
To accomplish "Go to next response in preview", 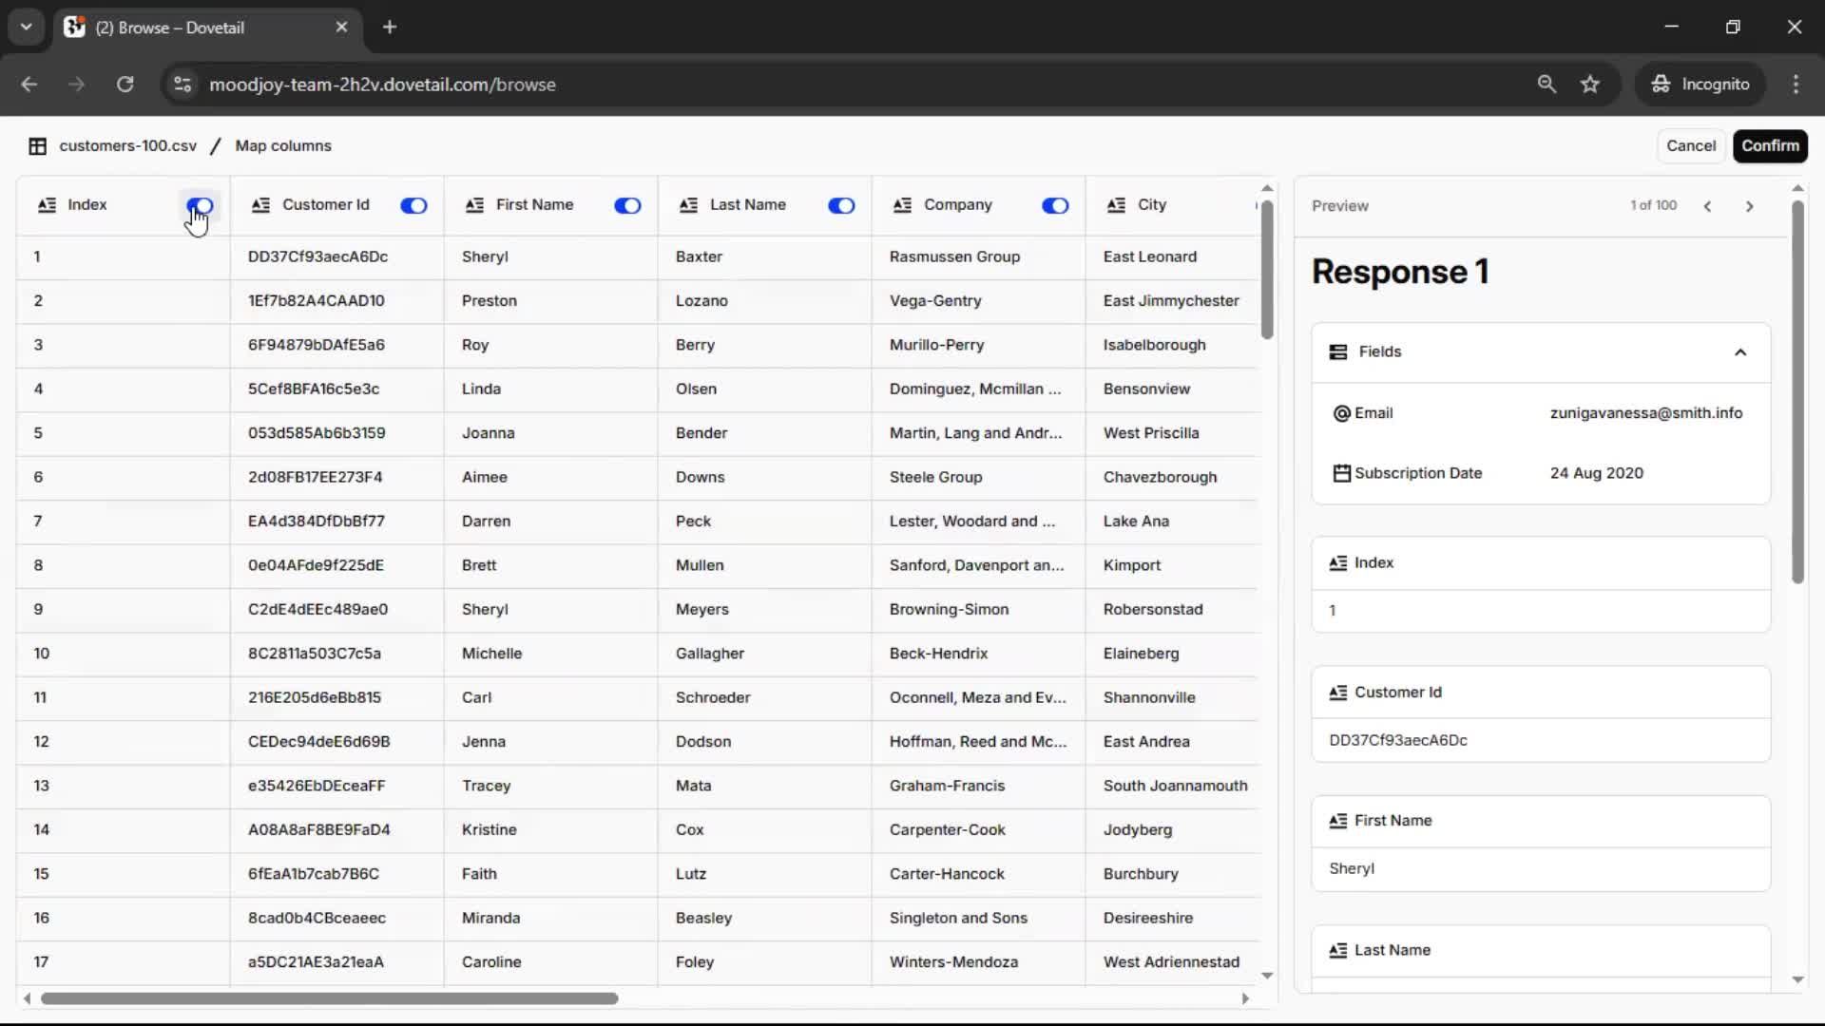I will click(1749, 206).
